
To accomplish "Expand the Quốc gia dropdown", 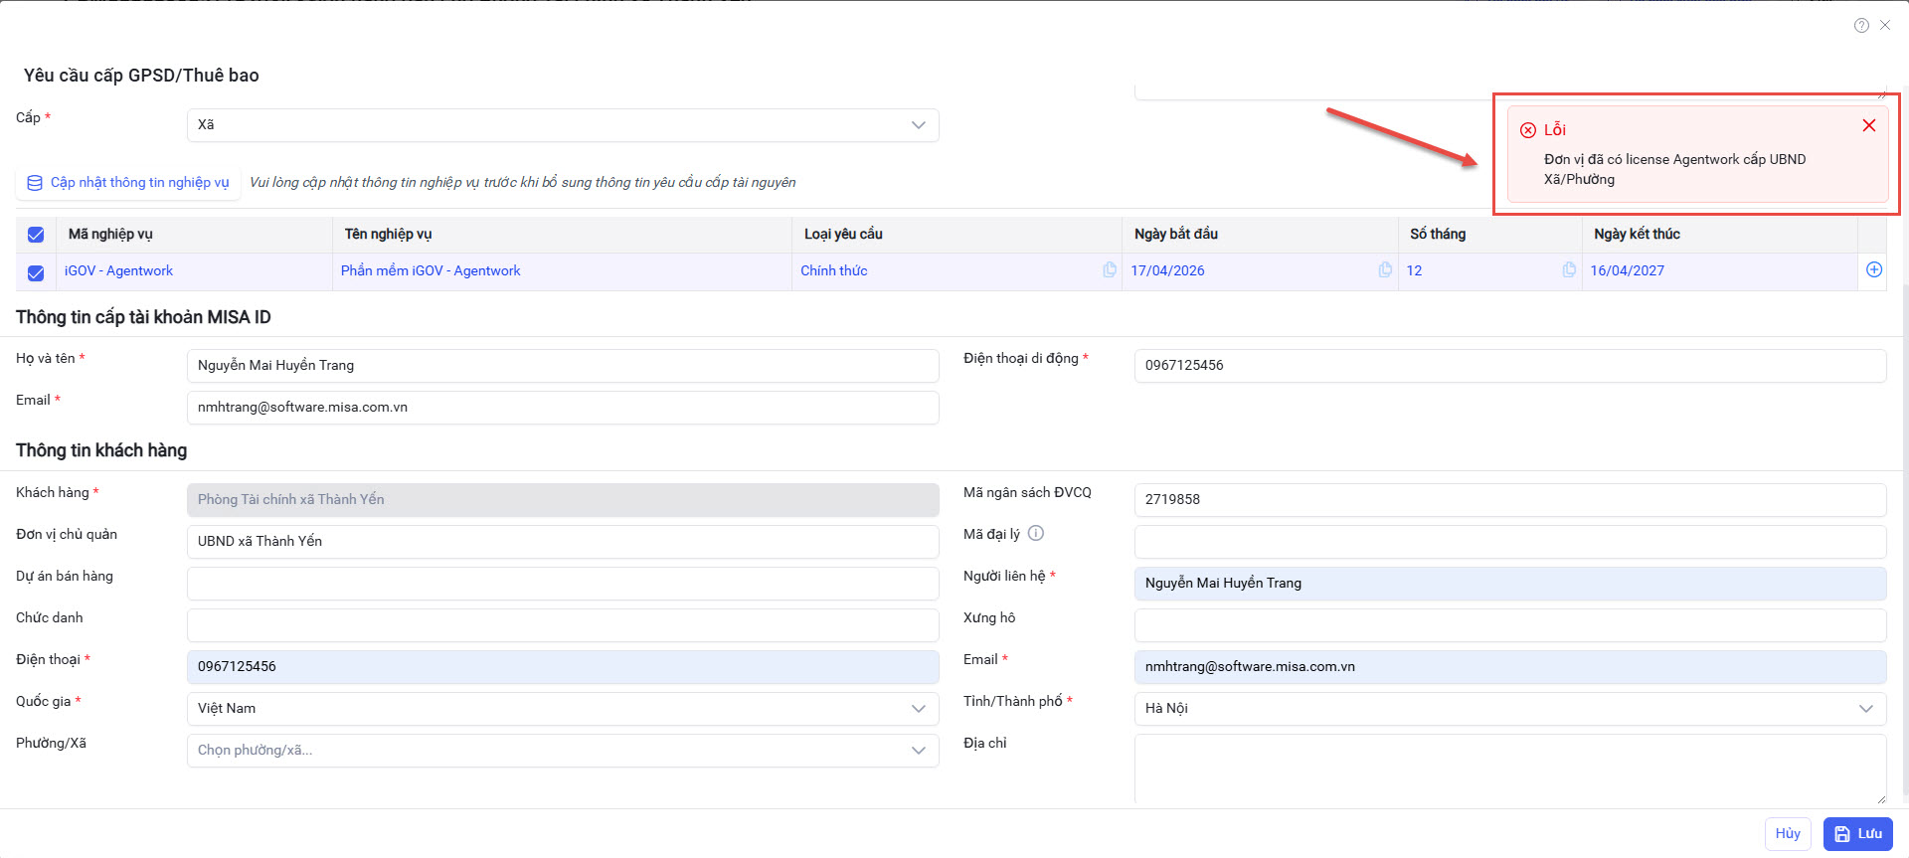I will click(562, 709).
